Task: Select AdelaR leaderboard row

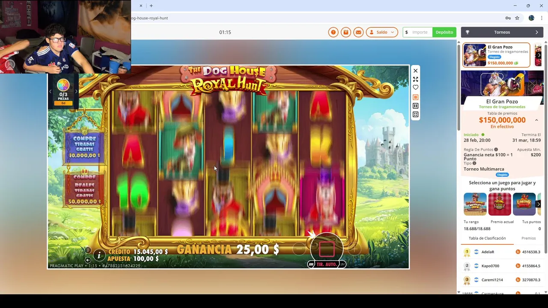Action: pos(502,252)
